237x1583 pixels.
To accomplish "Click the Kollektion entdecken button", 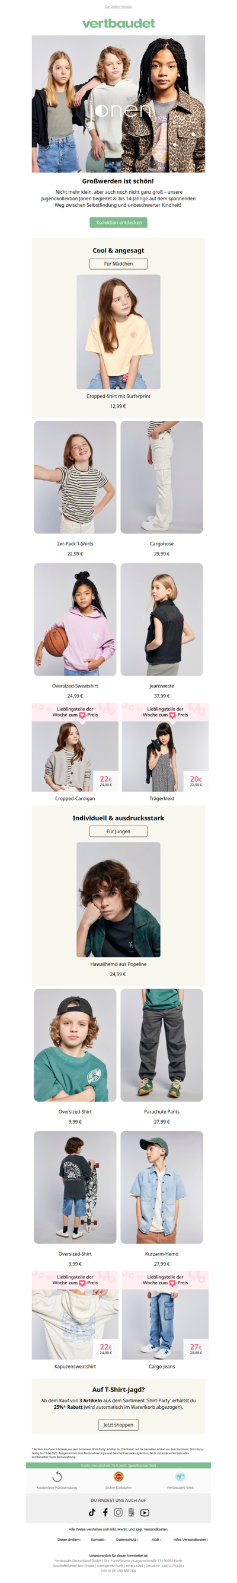I will point(118,222).
